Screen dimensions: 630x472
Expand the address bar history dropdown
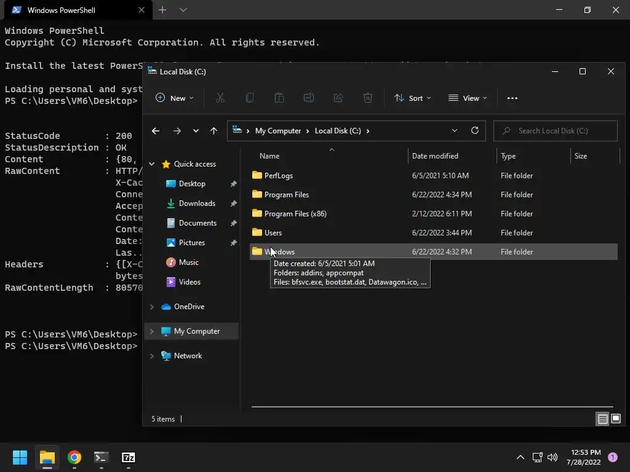[x=455, y=130]
